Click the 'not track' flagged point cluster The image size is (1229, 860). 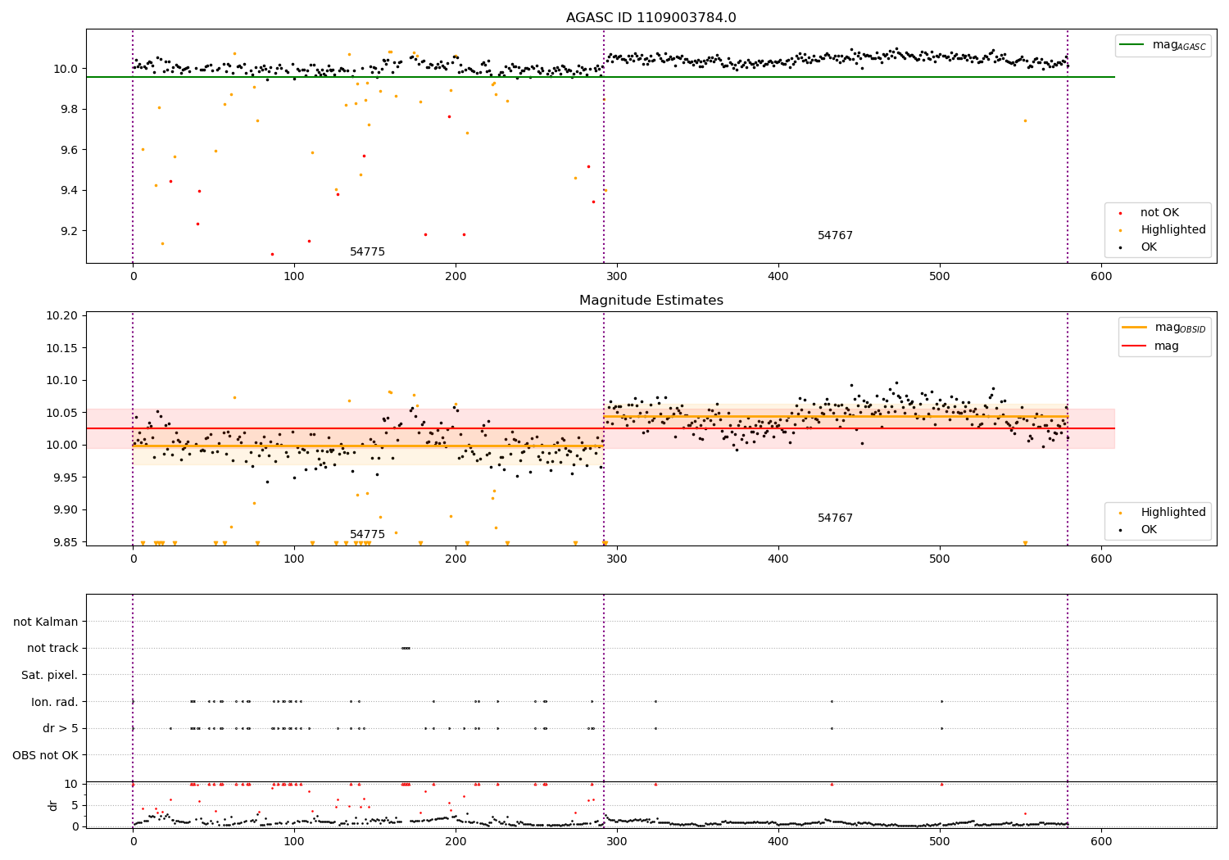point(406,648)
